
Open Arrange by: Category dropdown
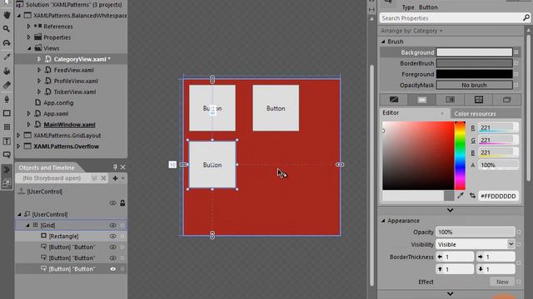tap(411, 31)
